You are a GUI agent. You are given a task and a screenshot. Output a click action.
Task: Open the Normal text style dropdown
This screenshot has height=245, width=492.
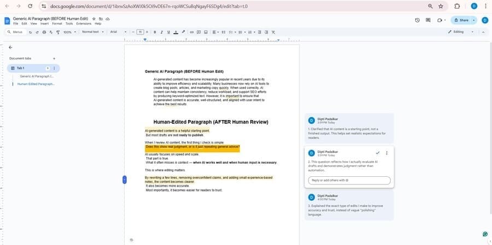(93, 32)
